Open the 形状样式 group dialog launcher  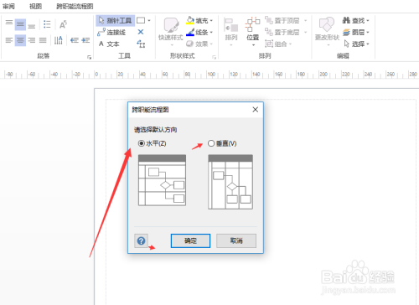pyautogui.click(x=215, y=57)
